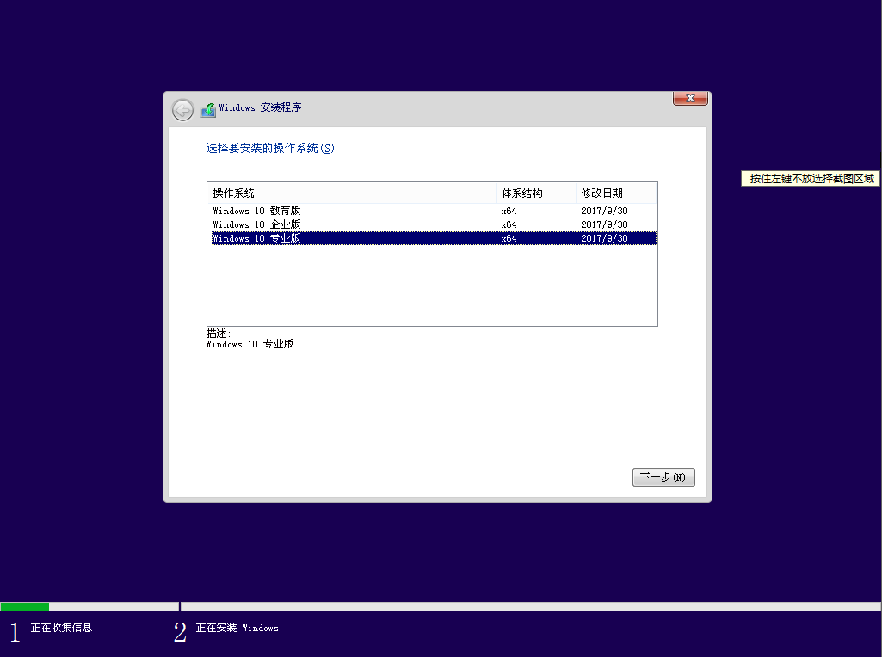The width and height of the screenshot is (882, 657).
Task: Click the 操作系统 column header
Action: tap(352, 193)
